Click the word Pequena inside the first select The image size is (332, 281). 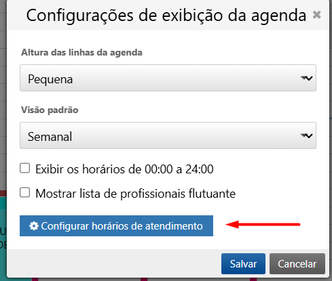pos(50,79)
